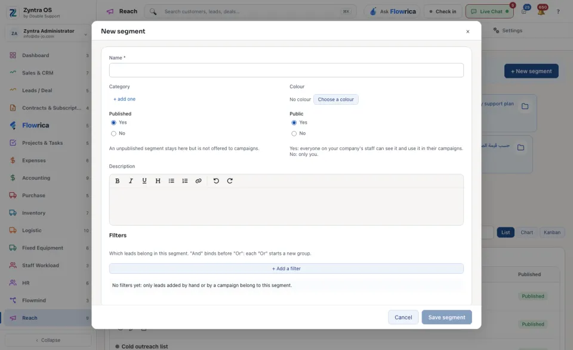Screen dimensions: 573x350
Task: Expand Zyntra Administrator account menu
Action: point(48,33)
